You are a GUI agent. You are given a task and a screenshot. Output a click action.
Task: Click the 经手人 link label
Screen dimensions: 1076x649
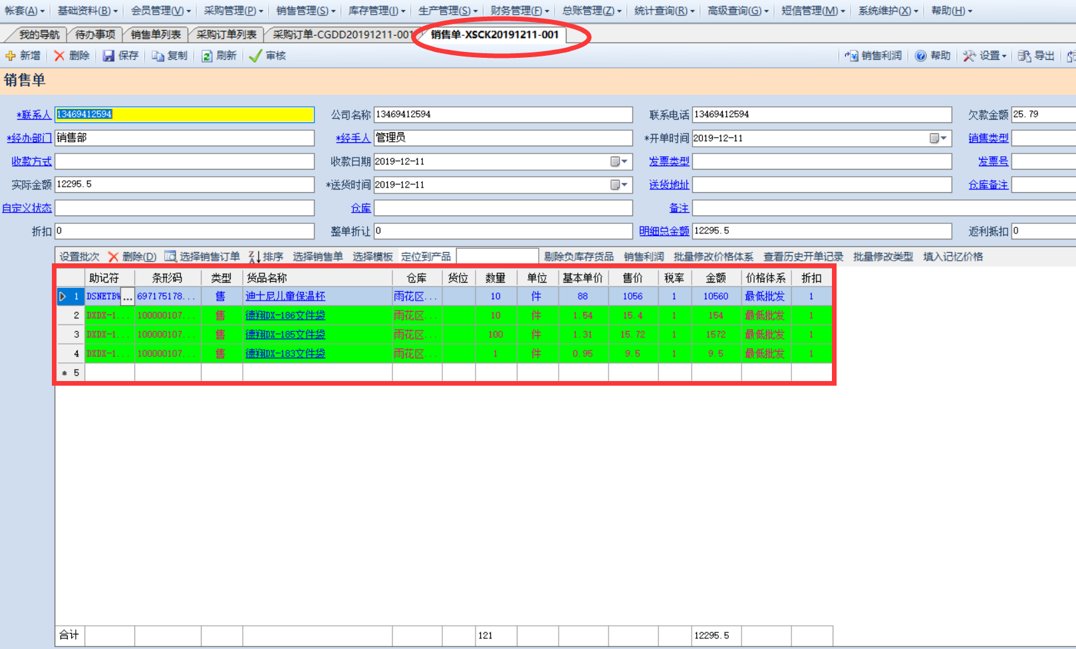[353, 138]
